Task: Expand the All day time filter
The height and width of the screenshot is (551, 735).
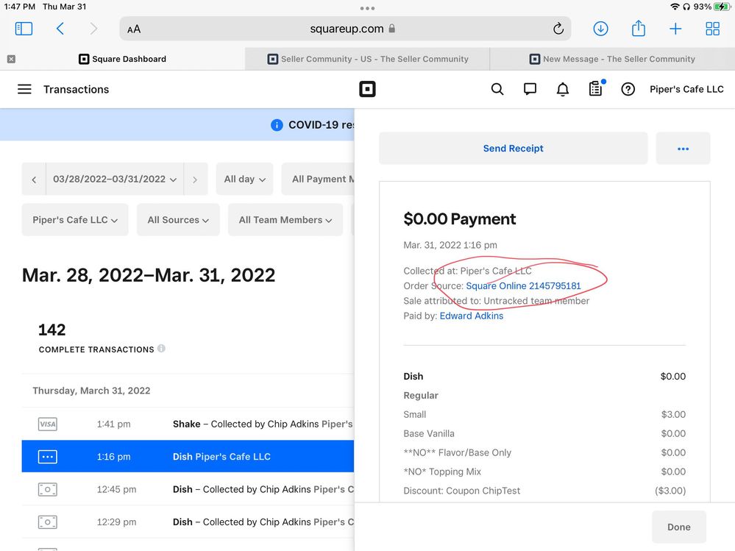Action: point(244,179)
